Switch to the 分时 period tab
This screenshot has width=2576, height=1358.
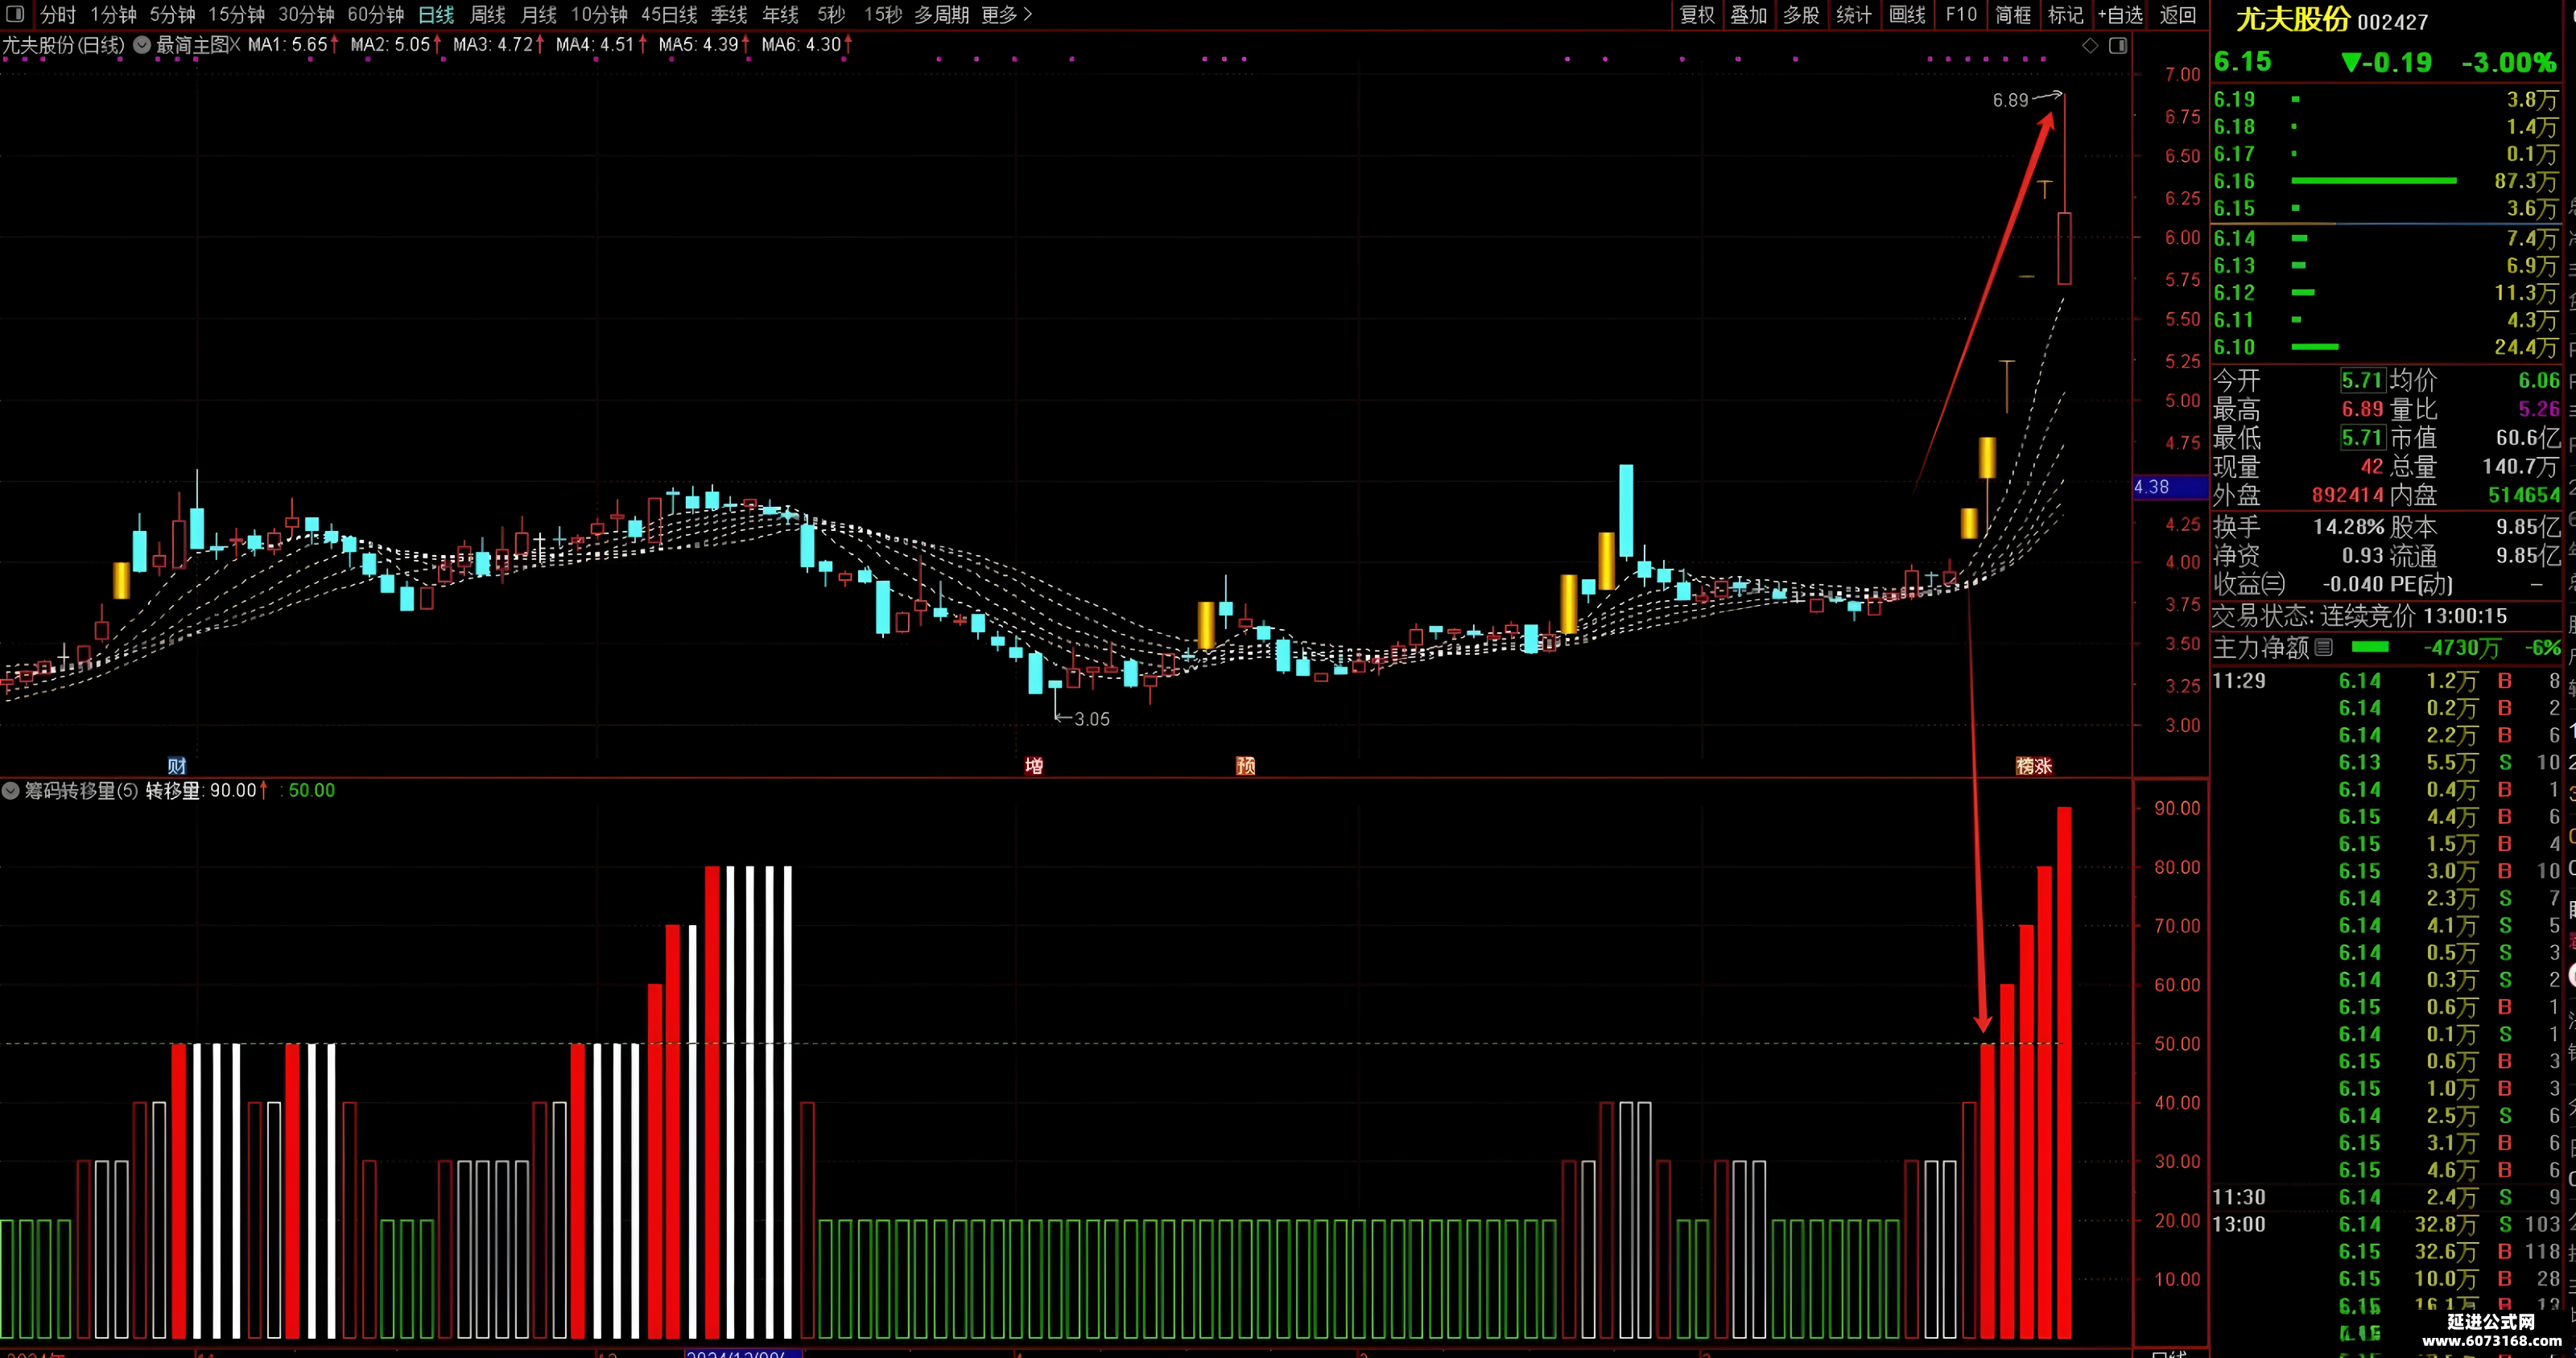pos(58,15)
